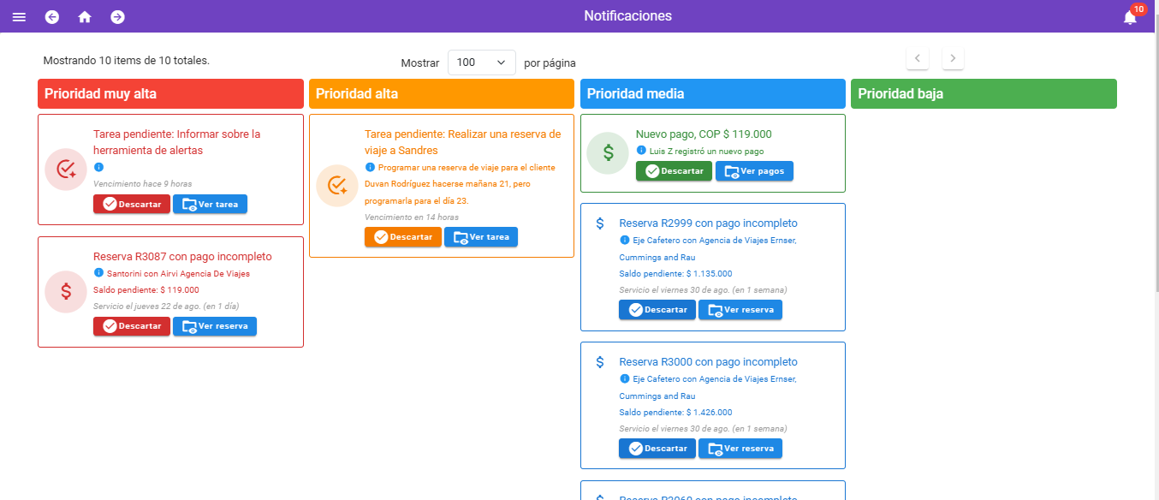Image resolution: width=1159 pixels, height=500 pixels.
Task: Go to next page with right chevron
Action: click(953, 59)
